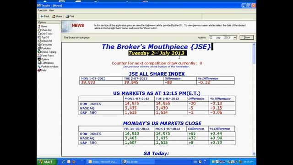Click the news scrollbar up arrow
The width and height of the screenshot is (293, 165).
[x=254, y=44]
